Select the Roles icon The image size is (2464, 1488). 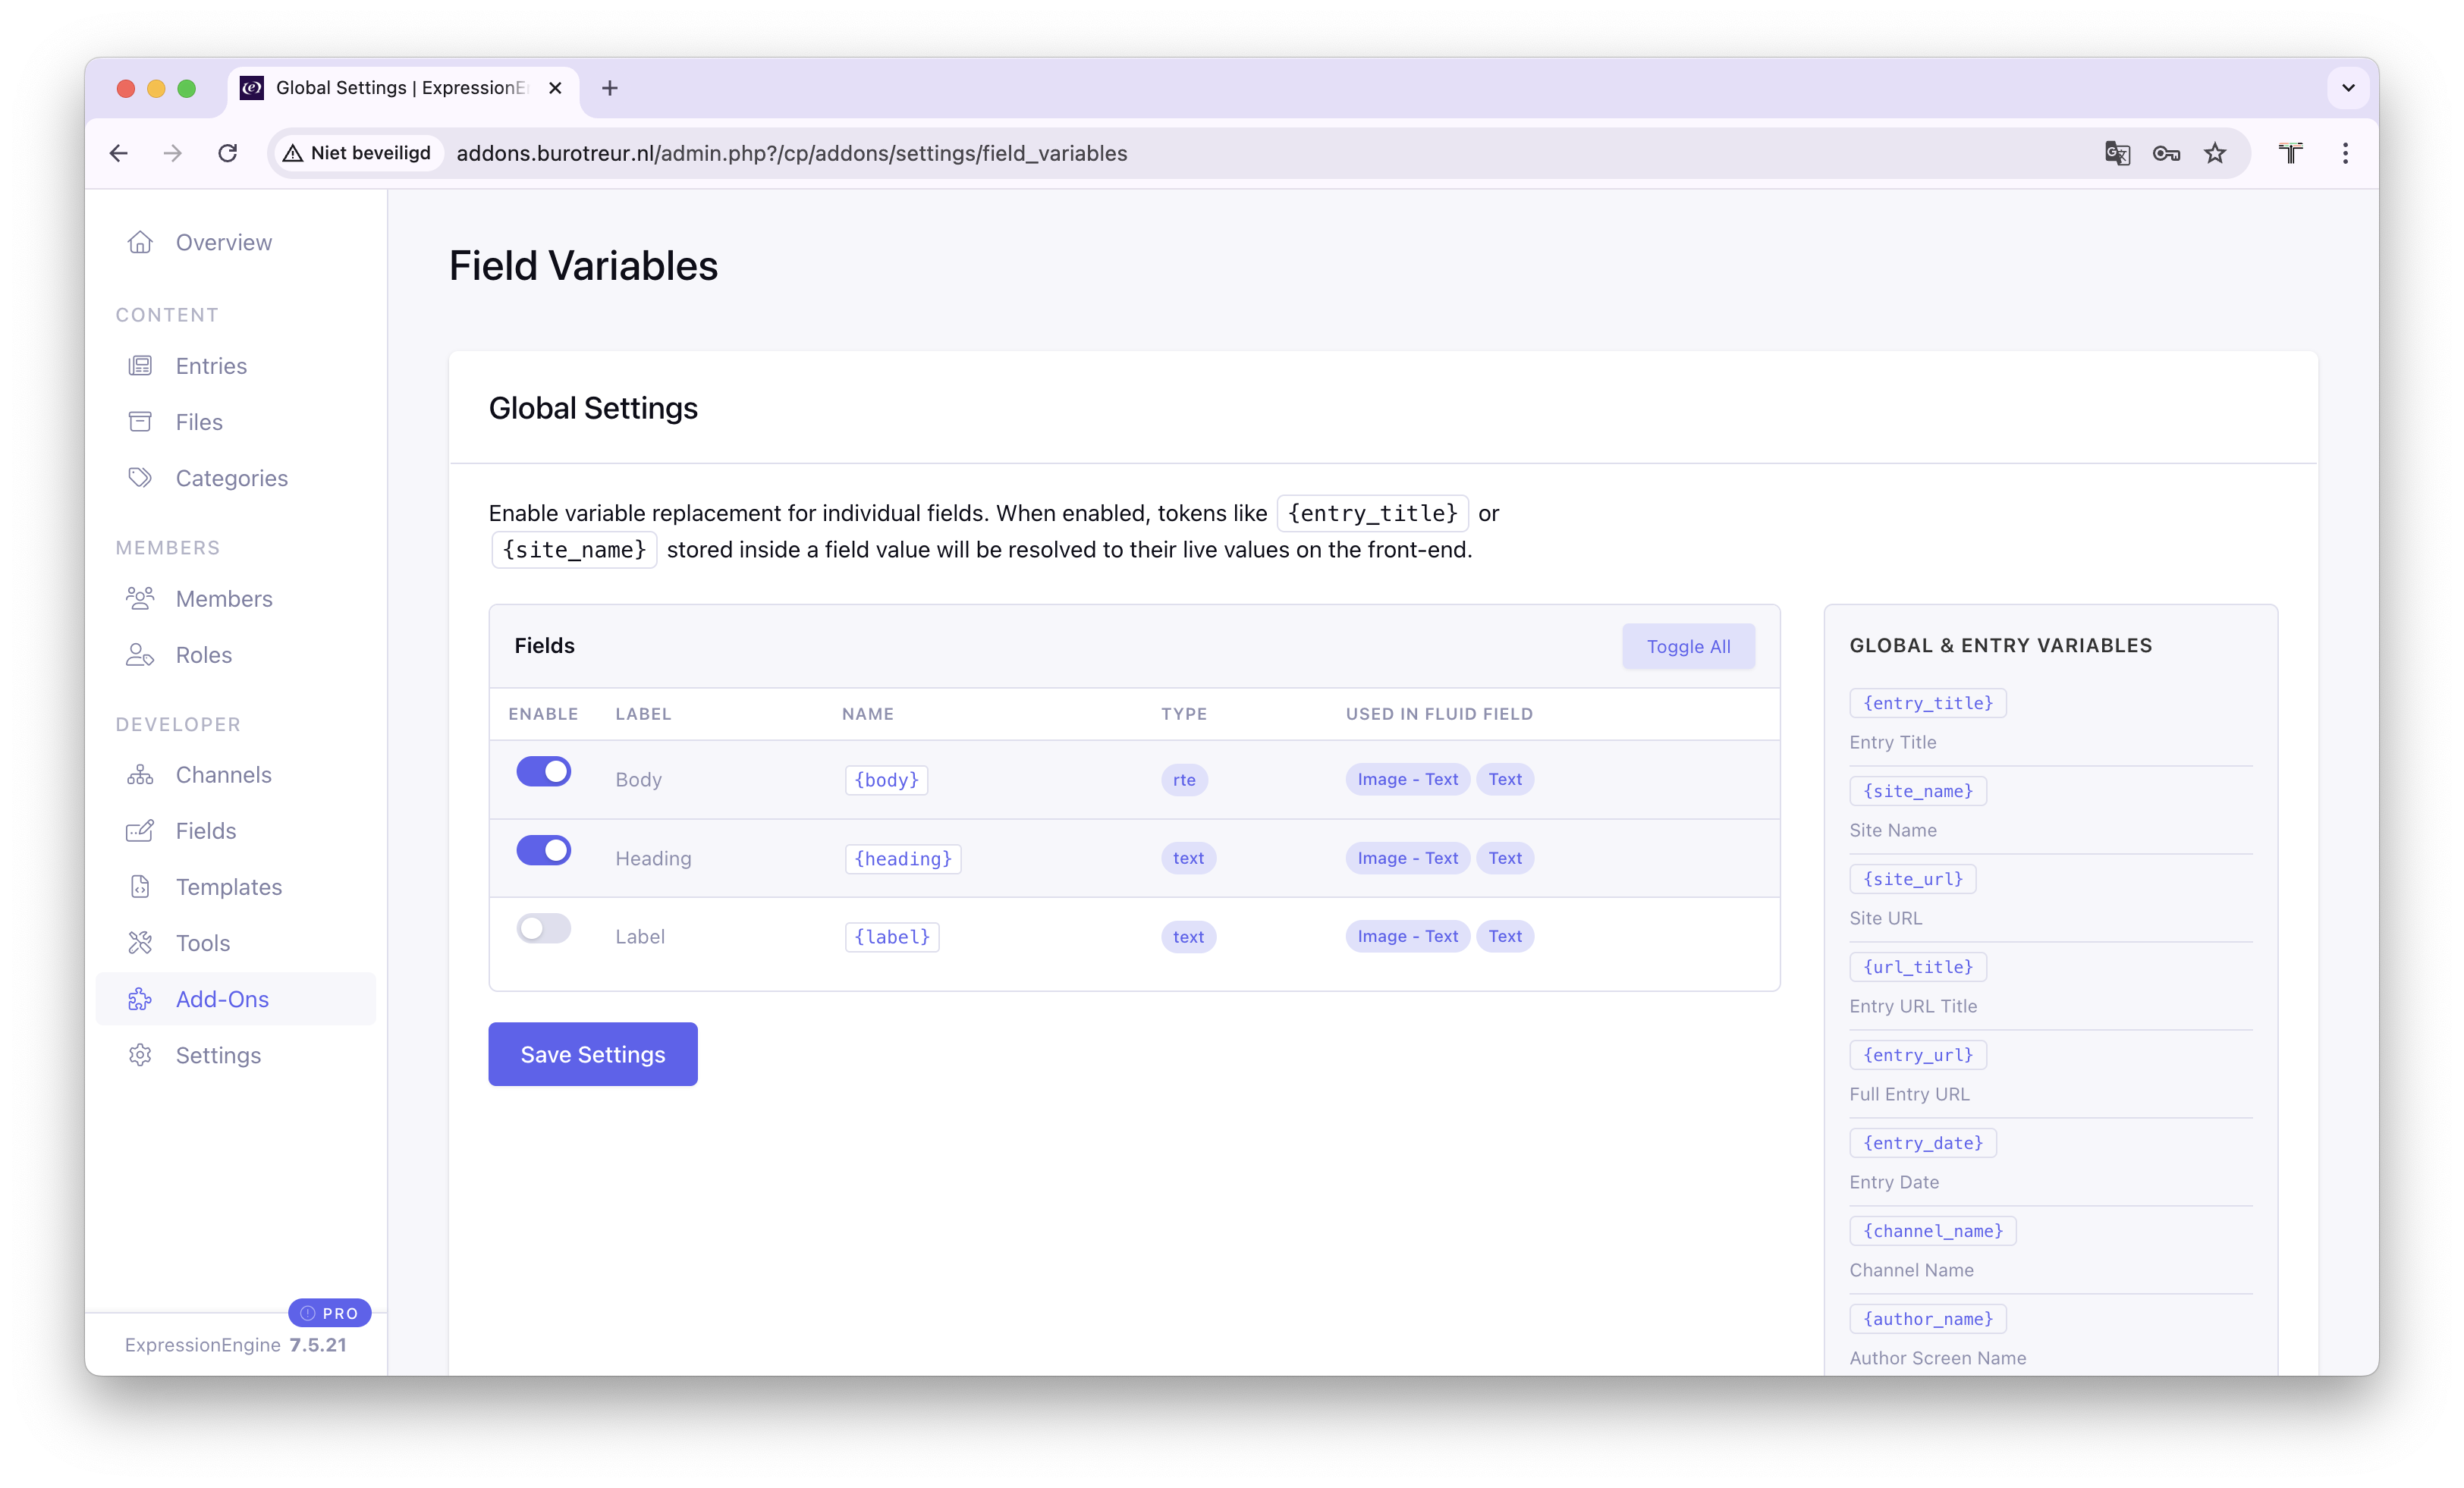pyautogui.click(x=140, y=654)
